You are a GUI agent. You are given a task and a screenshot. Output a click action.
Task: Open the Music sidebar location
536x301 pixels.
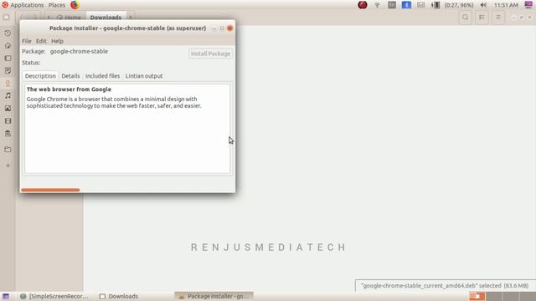tap(8, 96)
